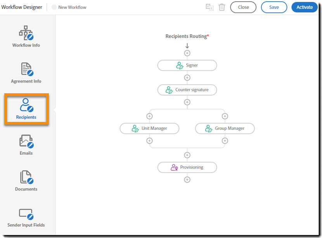Add a parallel recipient before Unit Manager
The image size is (322, 238).
[149, 116]
